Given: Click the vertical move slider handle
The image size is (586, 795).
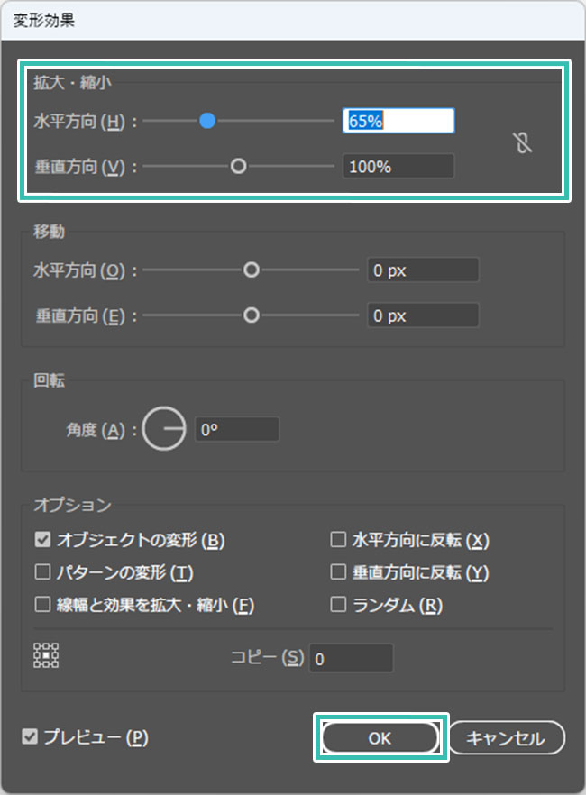Looking at the screenshot, I should (252, 315).
